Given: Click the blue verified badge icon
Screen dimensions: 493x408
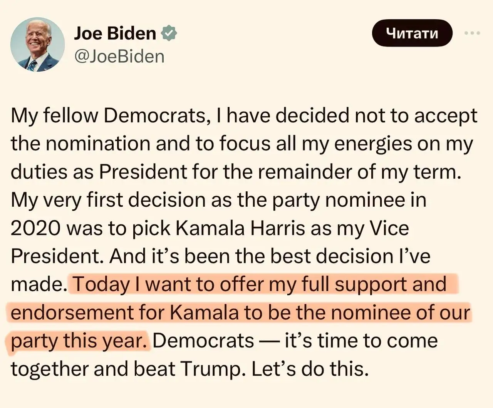Looking at the screenshot, I should [169, 33].
